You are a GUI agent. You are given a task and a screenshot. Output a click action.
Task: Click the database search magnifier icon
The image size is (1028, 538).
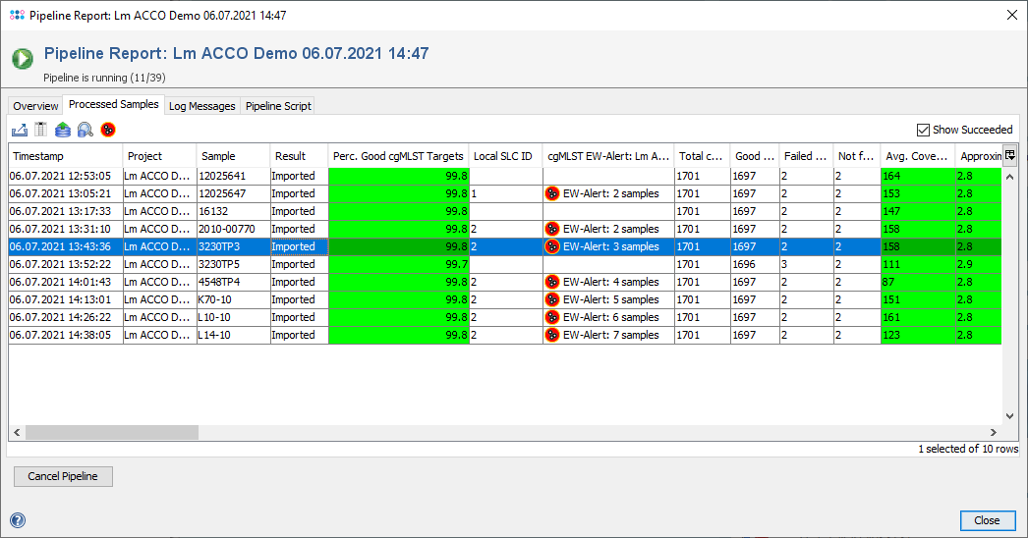click(x=86, y=129)
